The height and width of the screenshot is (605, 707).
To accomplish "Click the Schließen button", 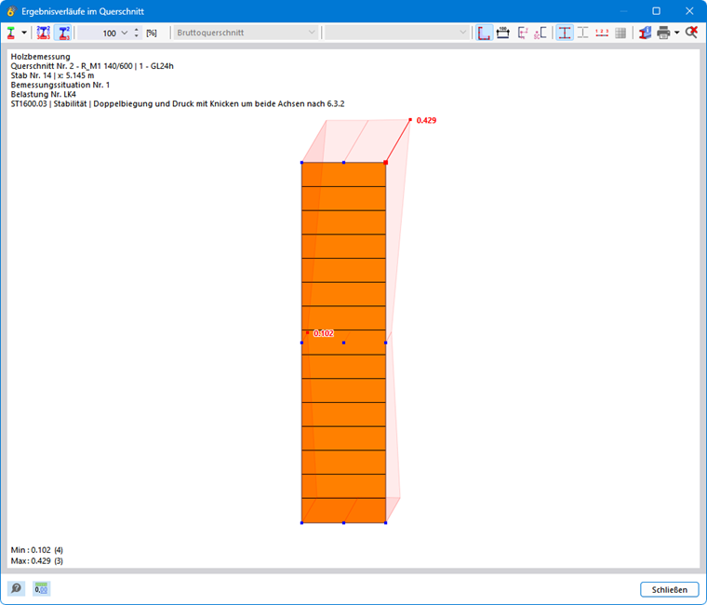I will (670, 589).
